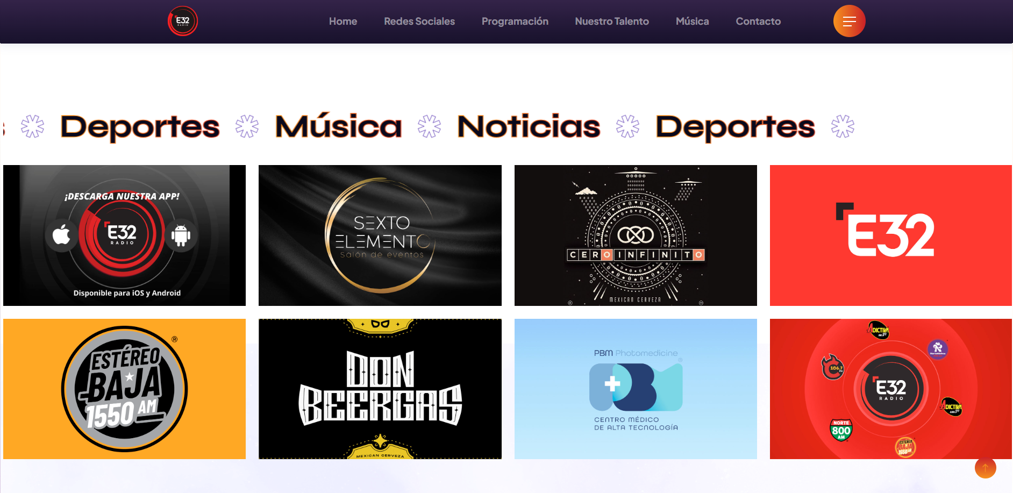The image size is (1013, 493).
Task: Open the Sexto Elemento salón de eventos tile
Action: point(380,235)
